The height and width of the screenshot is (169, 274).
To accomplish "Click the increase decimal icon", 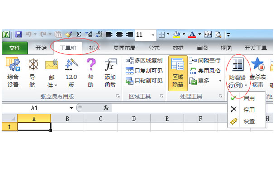I will (x=89, y=34).
